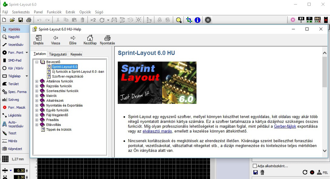Open the Szerkesztés menu
This screenshot has width=330, height=179.
click(x=21, y=12)
